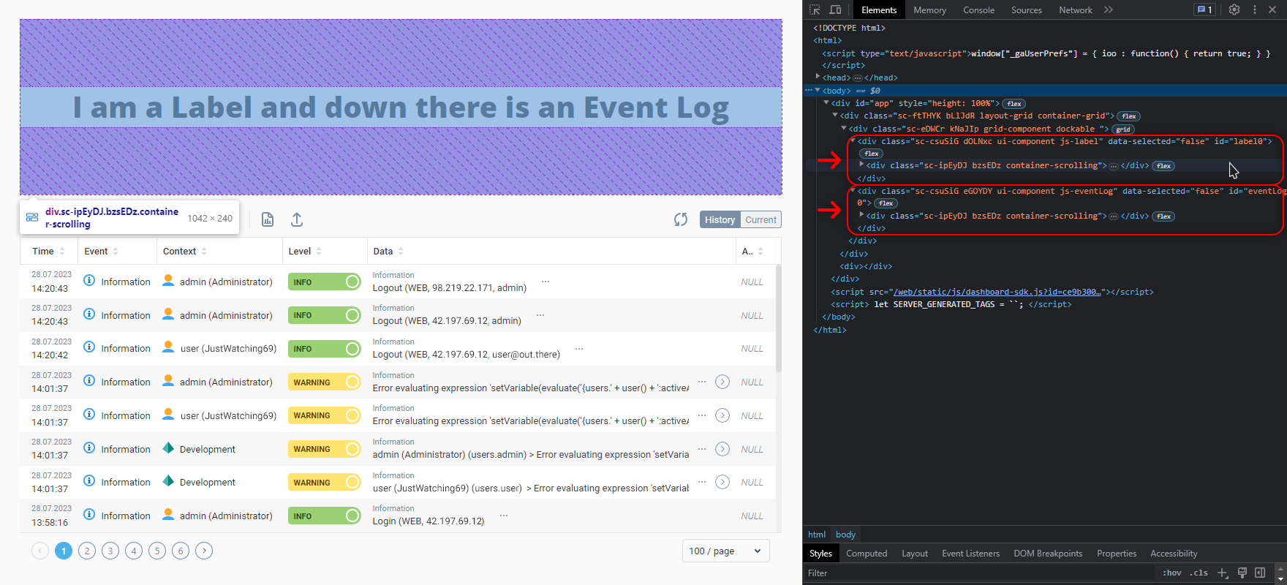This screenshot has width=1287, height=585.
Task: Open the Computed styles tab
Action: point(867,554)
